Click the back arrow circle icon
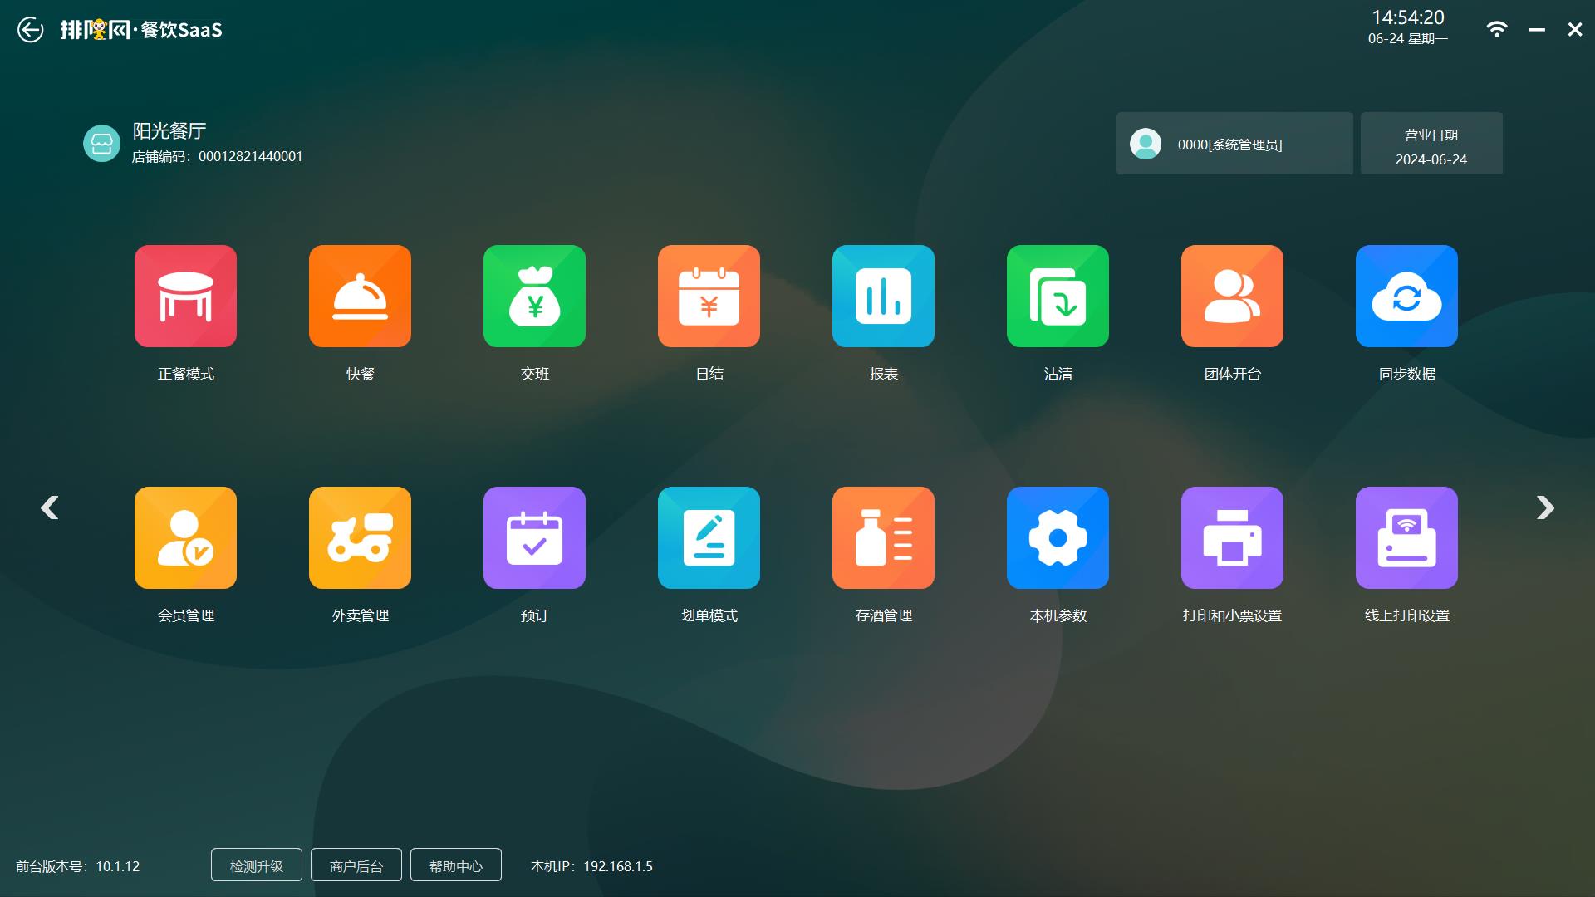The image size is (1595, 897). [31, 30]
